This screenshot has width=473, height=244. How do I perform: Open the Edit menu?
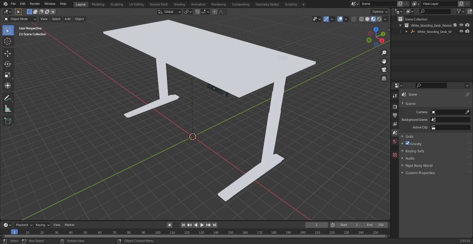point(23,4)
